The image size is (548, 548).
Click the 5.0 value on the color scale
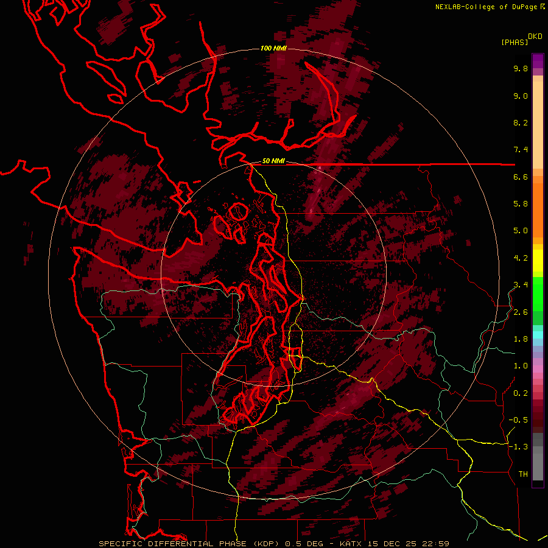[x=521, y=231]
